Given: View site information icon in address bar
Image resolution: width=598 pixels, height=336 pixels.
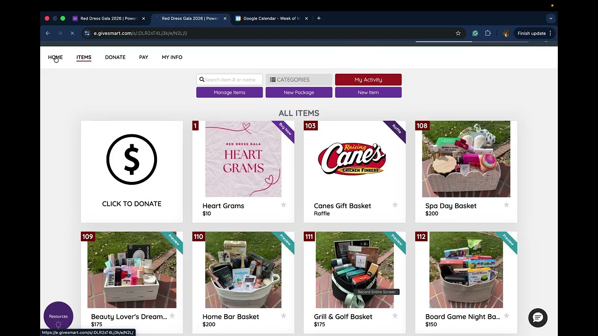Looking at the screenshot, I should click(86, 33).
